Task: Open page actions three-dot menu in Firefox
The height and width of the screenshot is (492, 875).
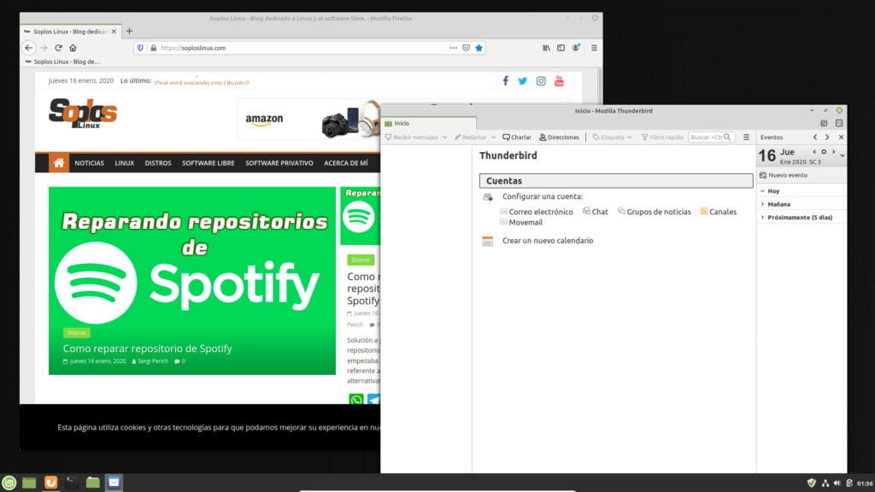Action: point(453,48)
